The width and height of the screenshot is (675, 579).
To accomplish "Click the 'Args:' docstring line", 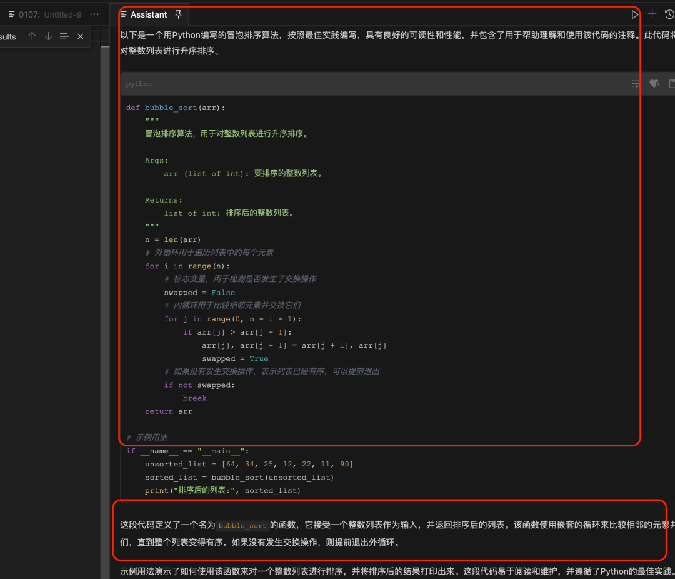I will tap(156, 161).
